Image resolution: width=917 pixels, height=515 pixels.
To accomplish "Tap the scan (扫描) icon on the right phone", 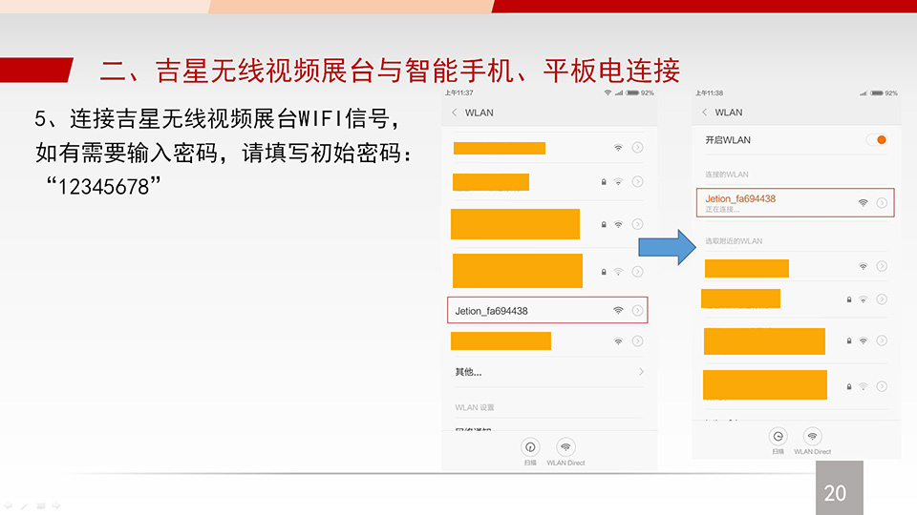I will (x=778, y=436).
